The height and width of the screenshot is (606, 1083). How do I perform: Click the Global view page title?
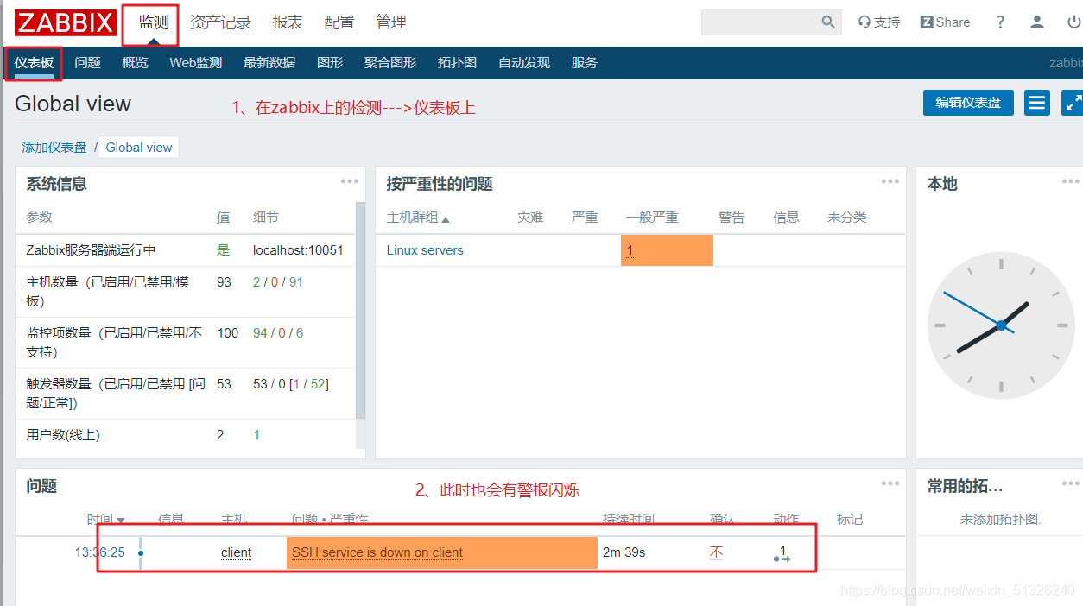(73, 104)
